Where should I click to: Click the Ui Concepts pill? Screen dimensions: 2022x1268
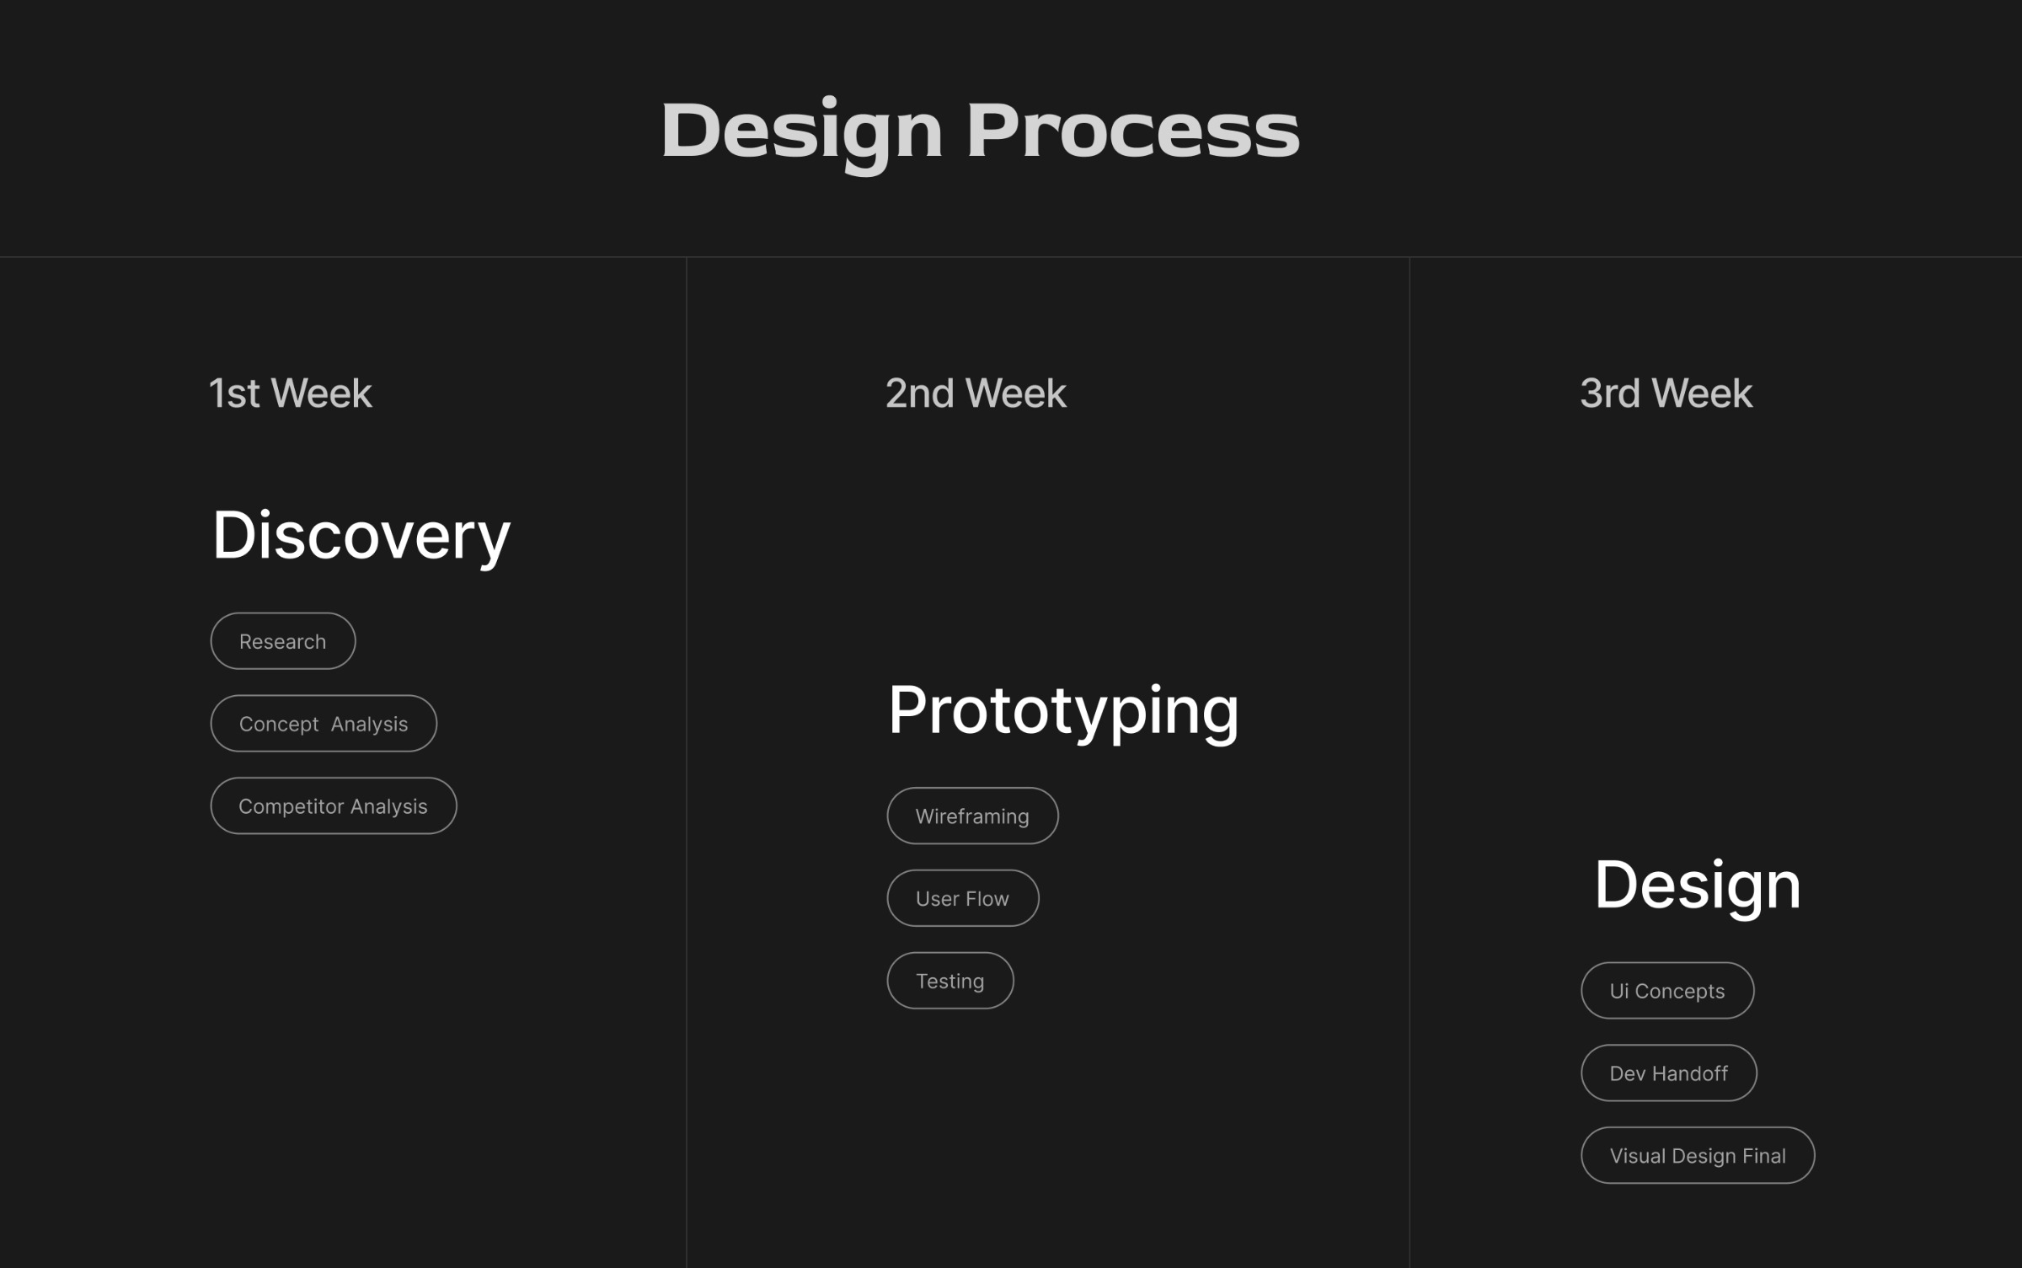coord(1667,991)
